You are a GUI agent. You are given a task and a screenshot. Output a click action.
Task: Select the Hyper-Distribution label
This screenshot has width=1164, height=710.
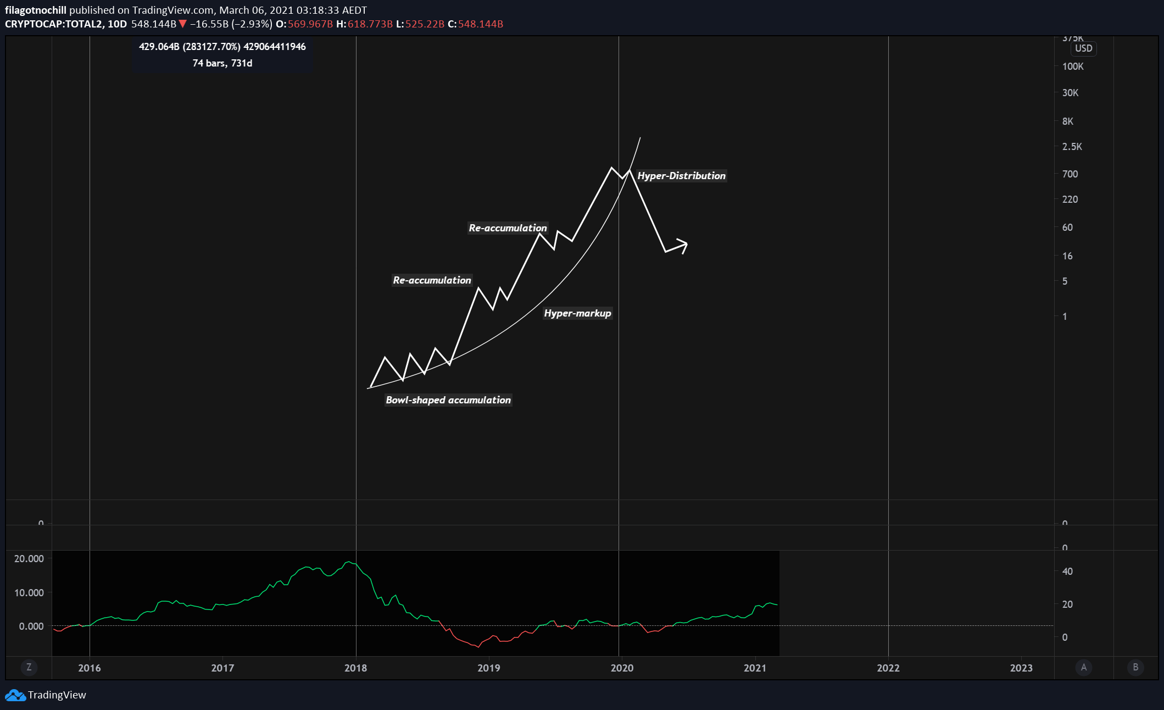click(681, 176)
